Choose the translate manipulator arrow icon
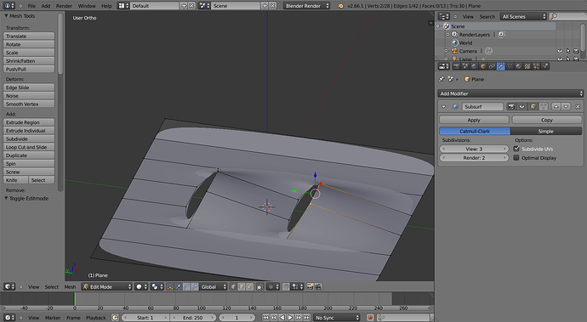The image size is (587, 322). point(178,287)
